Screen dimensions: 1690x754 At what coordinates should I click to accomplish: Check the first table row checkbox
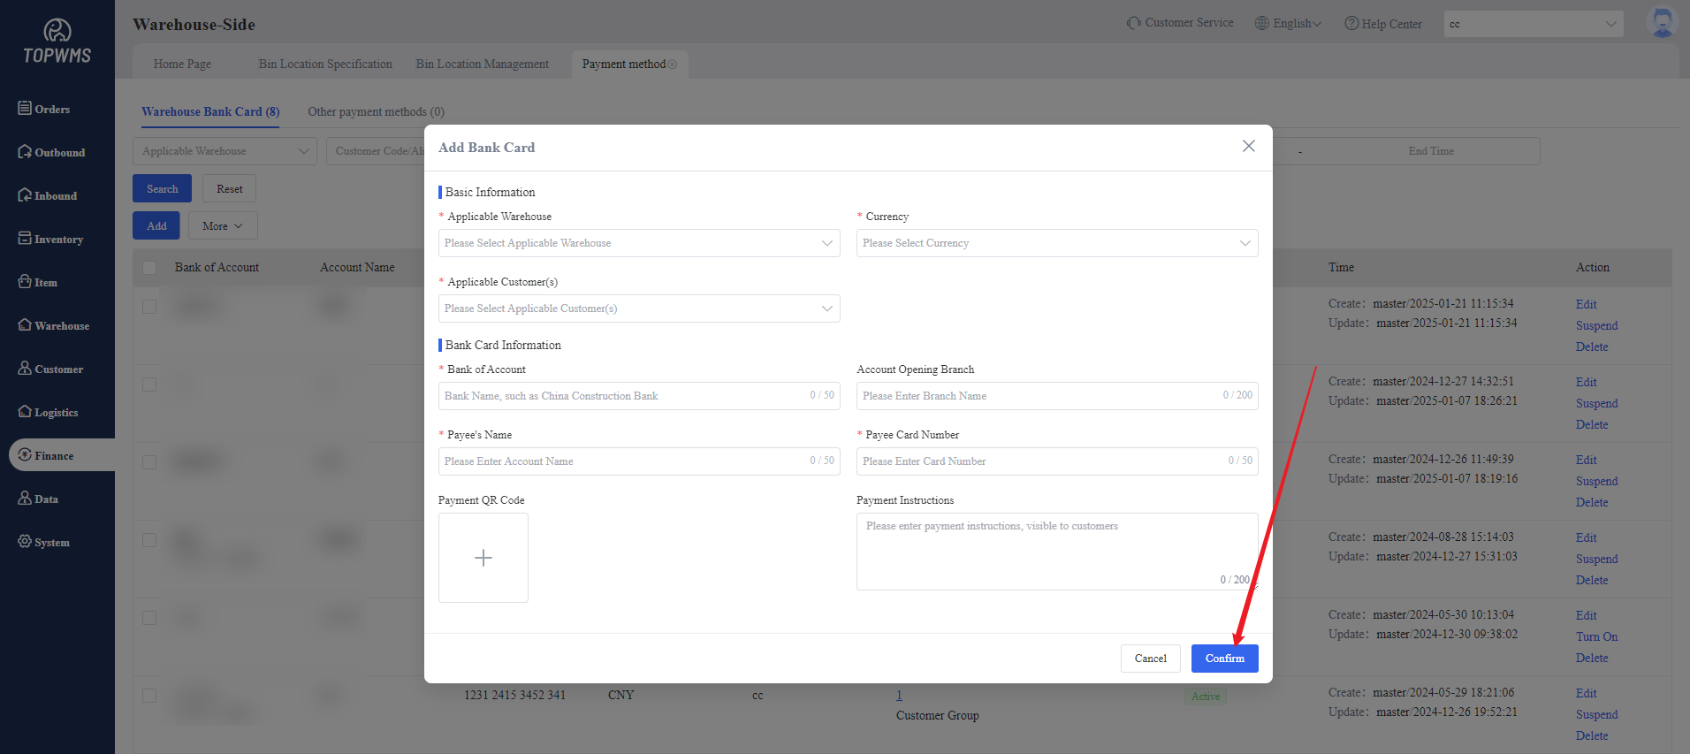click(x=149, y=307)
